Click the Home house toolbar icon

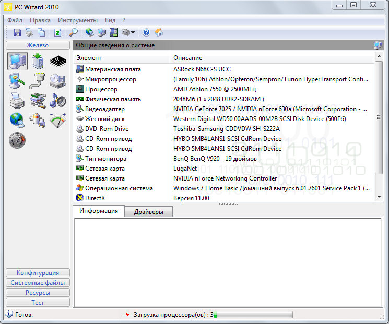click(159, 32)
